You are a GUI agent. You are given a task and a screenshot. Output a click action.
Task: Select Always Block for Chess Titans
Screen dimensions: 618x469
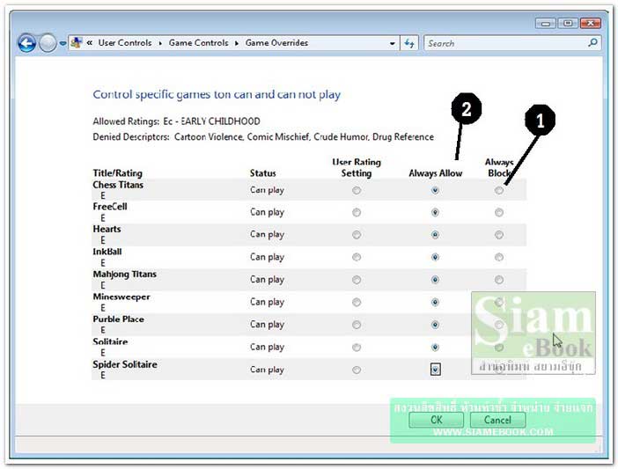pos(499,191)
